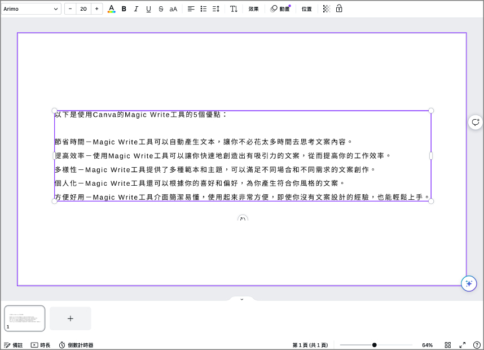Open the transparency checkerboard control

[326, 9]
